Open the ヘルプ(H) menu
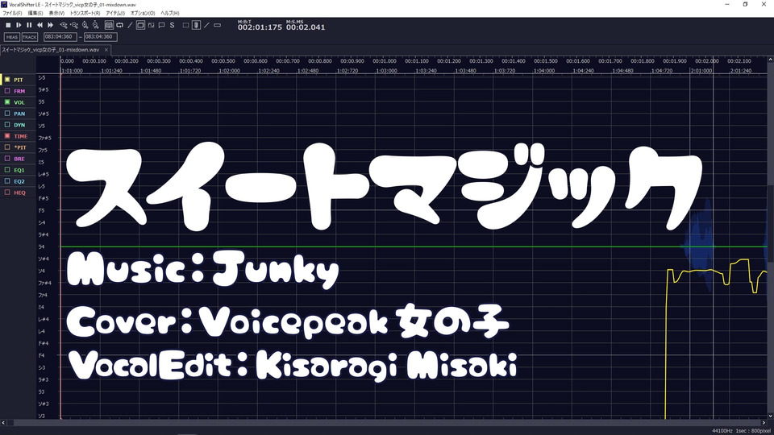The width and height of the screenshot is (774, 435). [170, 14]
